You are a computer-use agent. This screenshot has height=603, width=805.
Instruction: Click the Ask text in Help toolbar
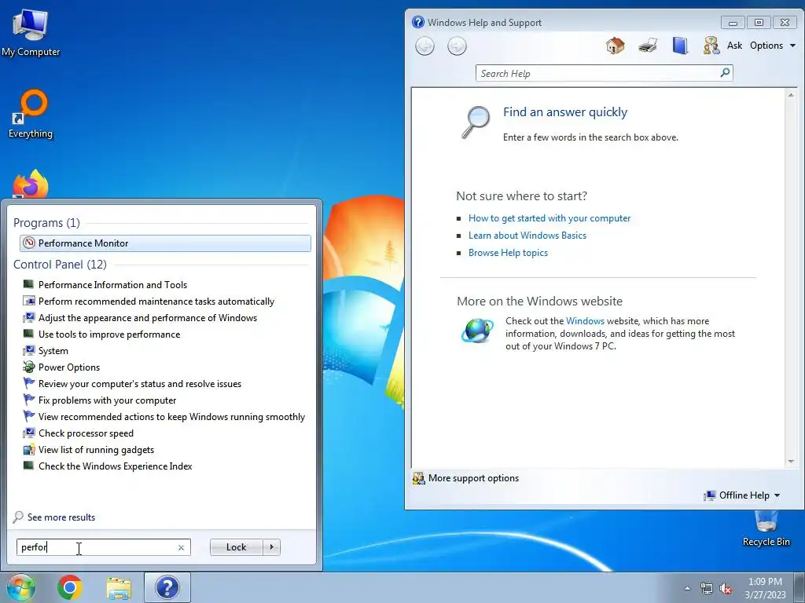pos(734,46)
